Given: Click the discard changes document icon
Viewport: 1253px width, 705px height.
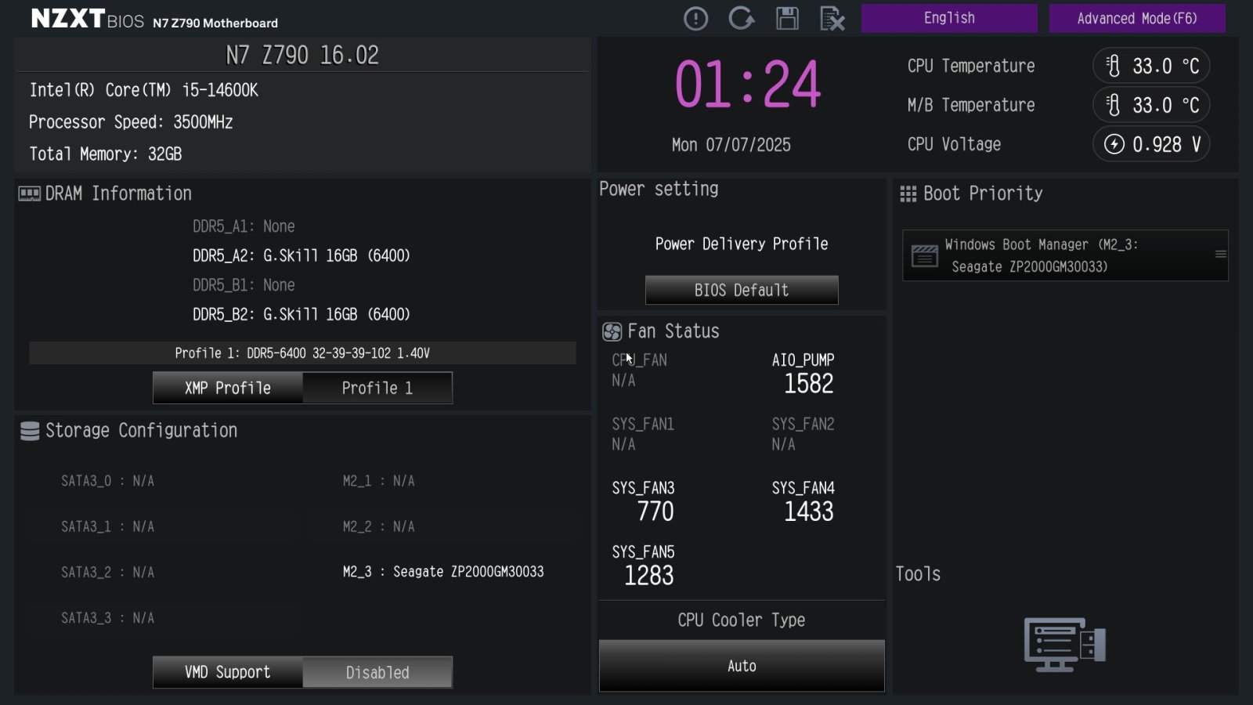Looking at the screenshot, I should [832, 19].
